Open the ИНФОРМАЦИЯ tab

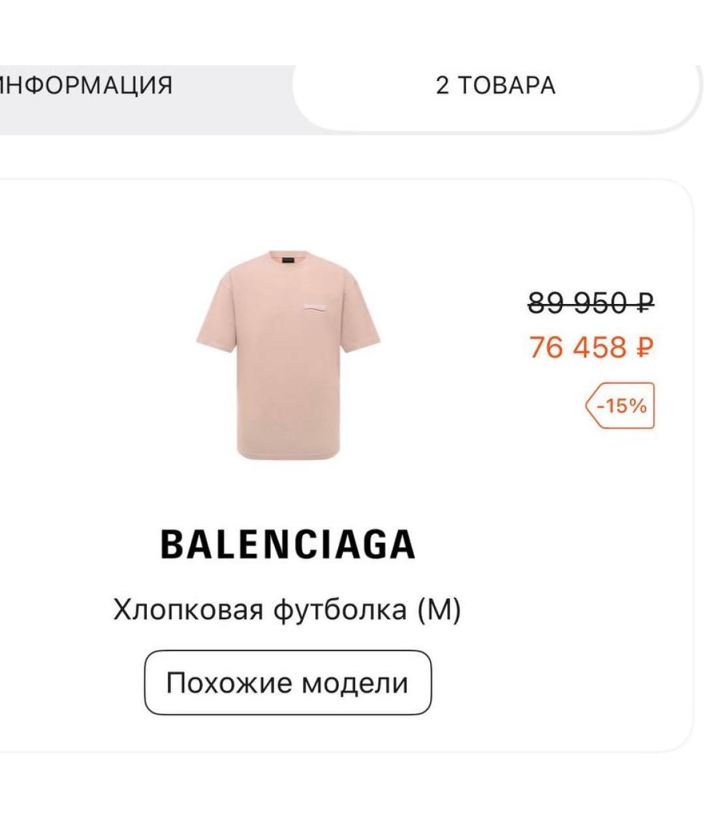[85, 83]
